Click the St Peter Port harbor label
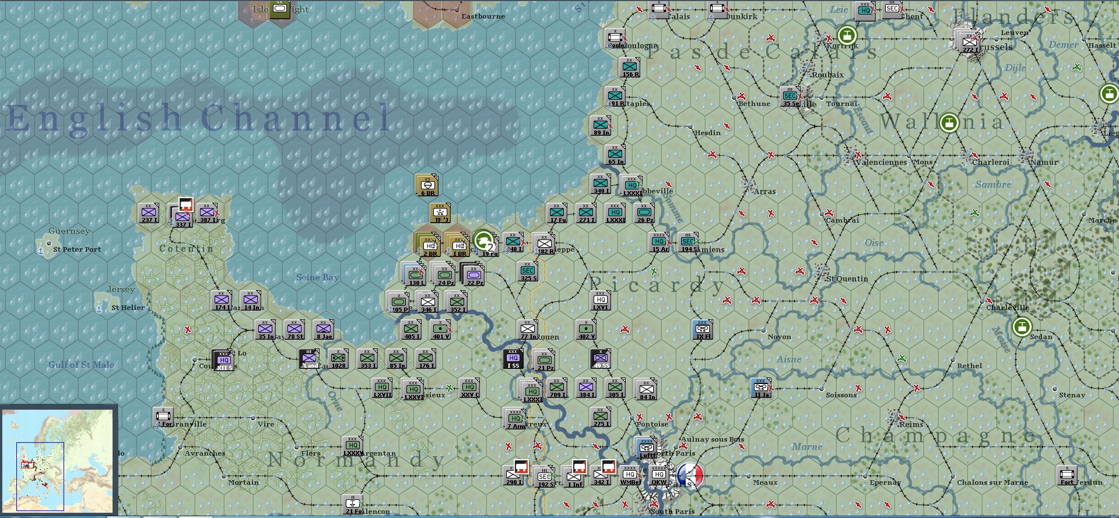Screen dimensions: 1119x518 tap(77, 249)
